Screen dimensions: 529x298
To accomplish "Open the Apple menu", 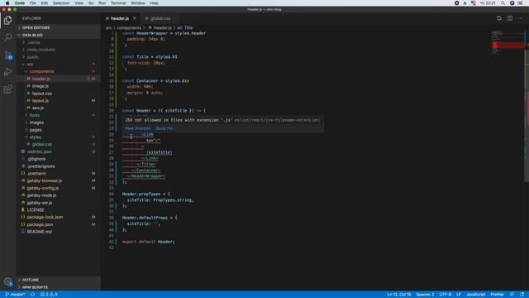I will coord(7,3).
